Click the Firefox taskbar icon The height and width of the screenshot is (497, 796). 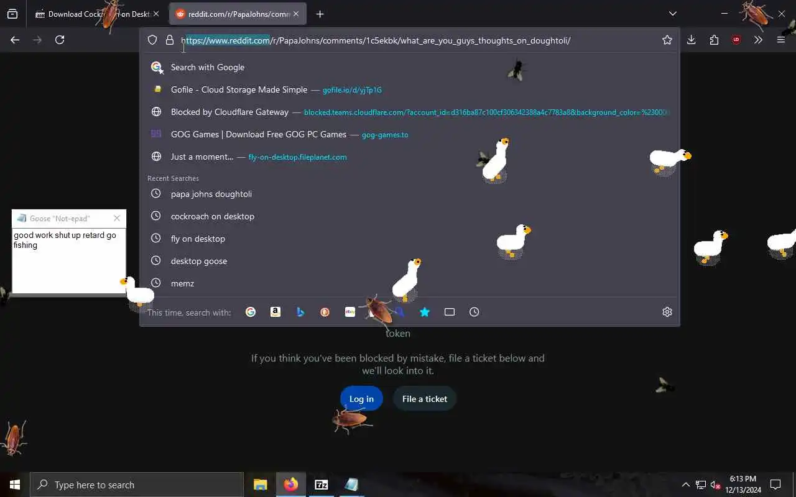(x=291, y=485)
